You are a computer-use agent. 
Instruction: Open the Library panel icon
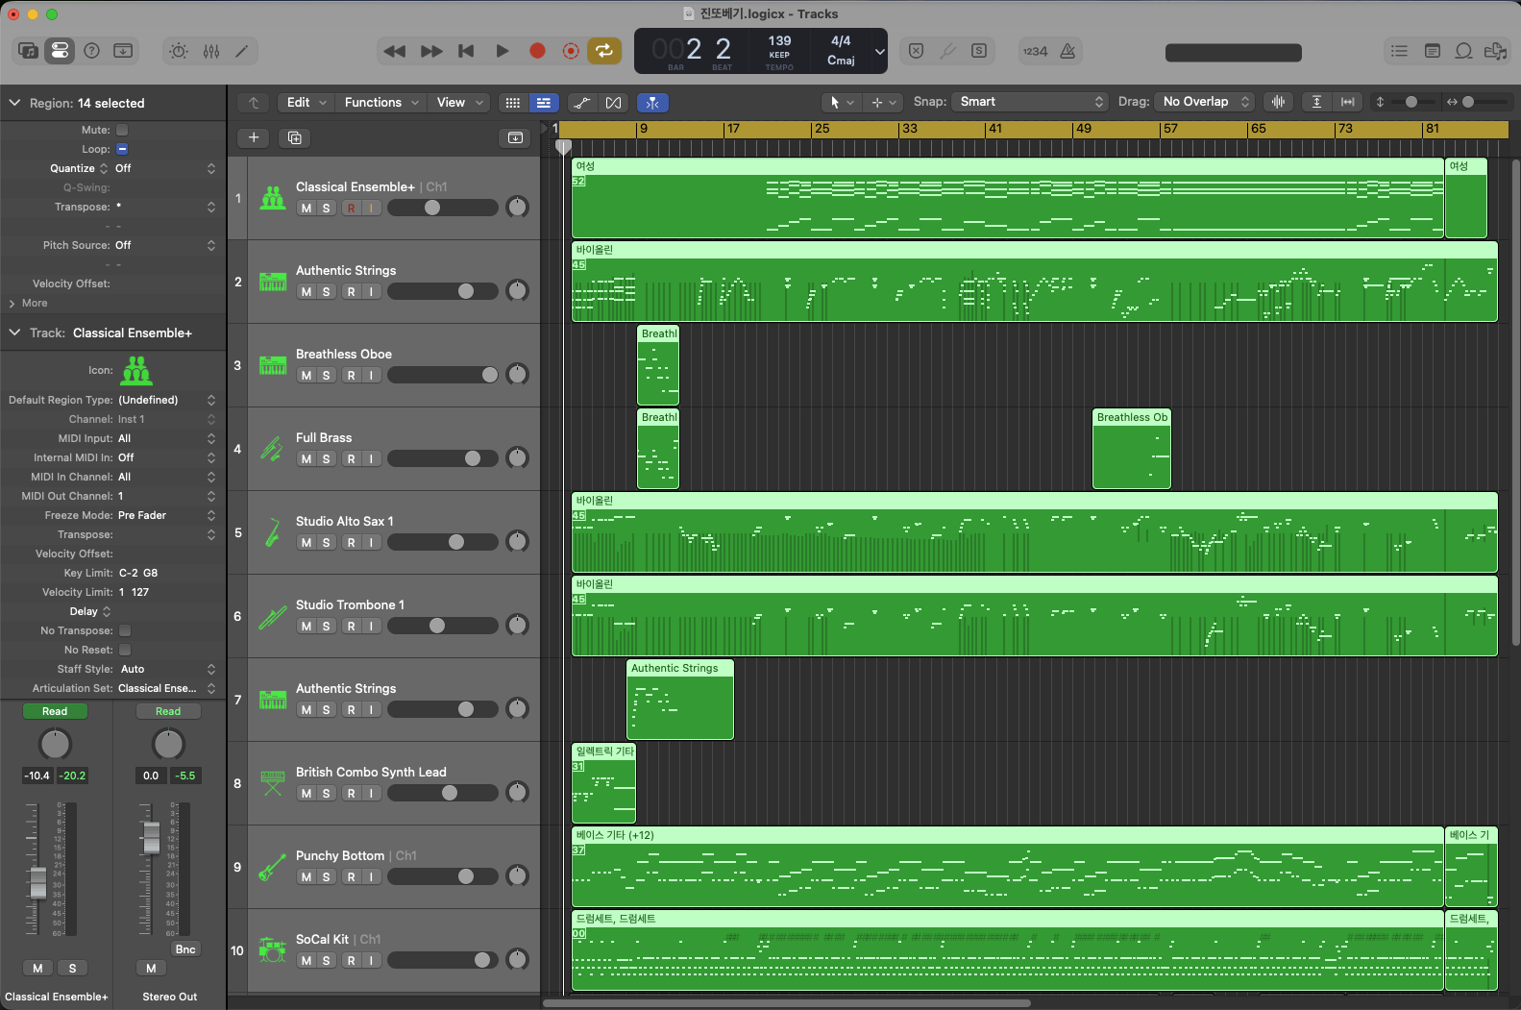tap(28, 51)
